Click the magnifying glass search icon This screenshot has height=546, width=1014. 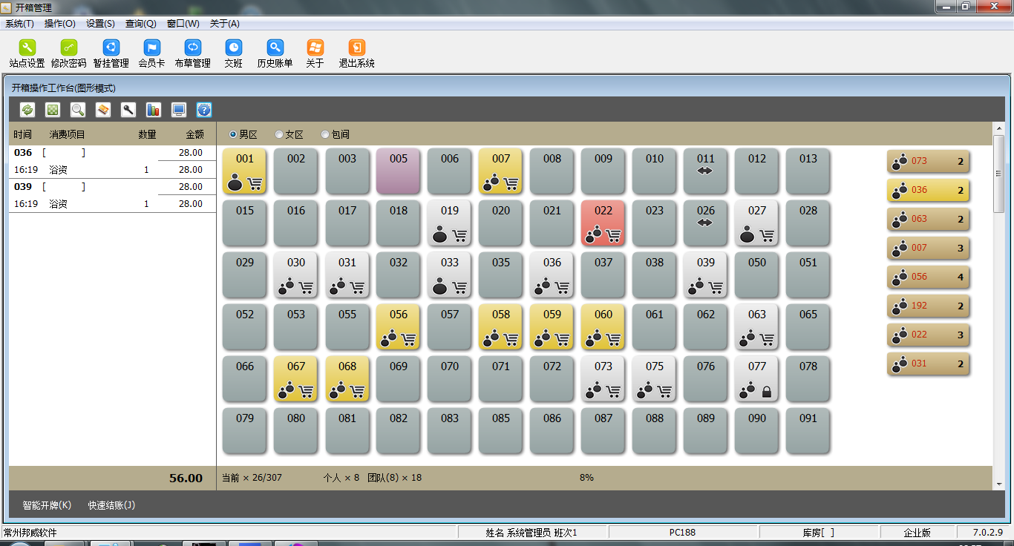click(78, 110)
